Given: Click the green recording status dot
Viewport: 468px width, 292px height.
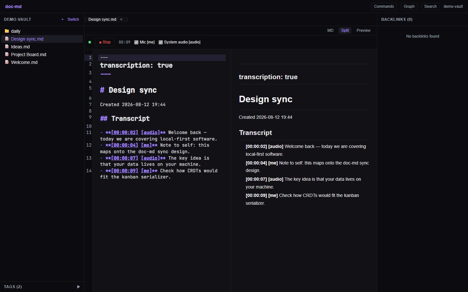Looking at the screenshot, I should click(x=90, y=42).
